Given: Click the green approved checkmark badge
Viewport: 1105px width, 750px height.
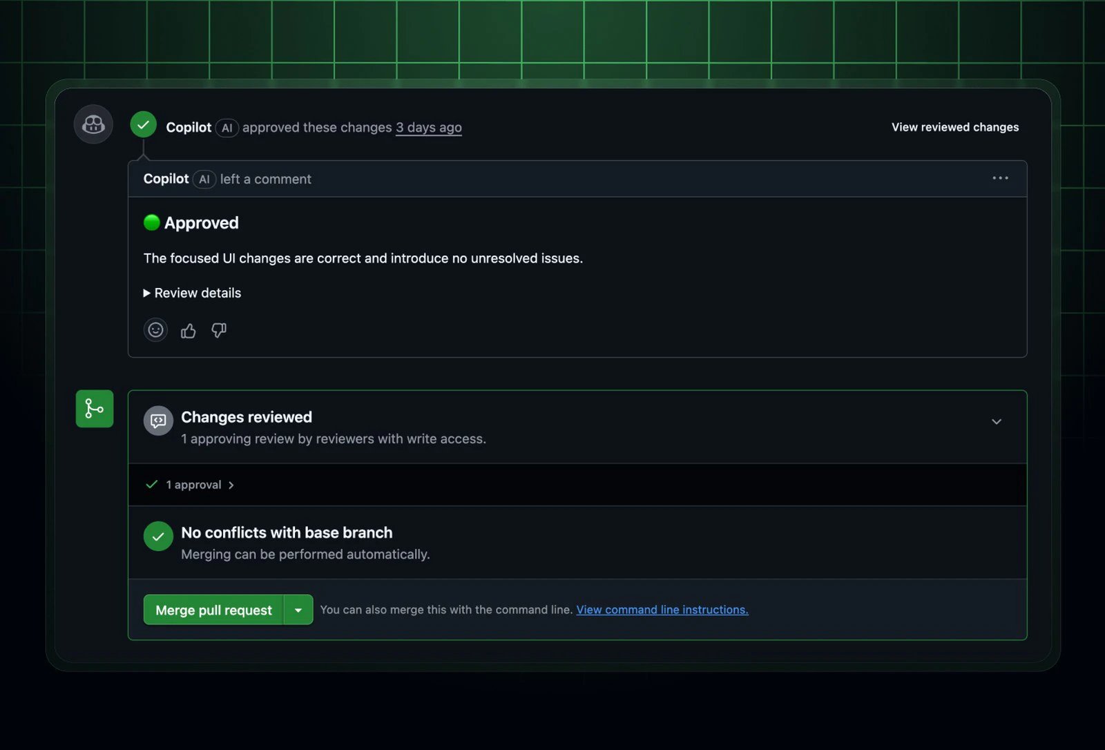Looking at the screenshot, I should click(x=143, y=125).
